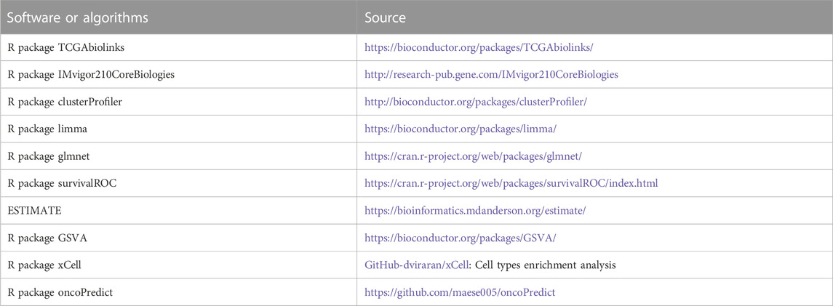Viewport: 833px width, 306px height.
Task: Open the TCGAbiolinks bioconductor link
Action: tap(478, 47)
